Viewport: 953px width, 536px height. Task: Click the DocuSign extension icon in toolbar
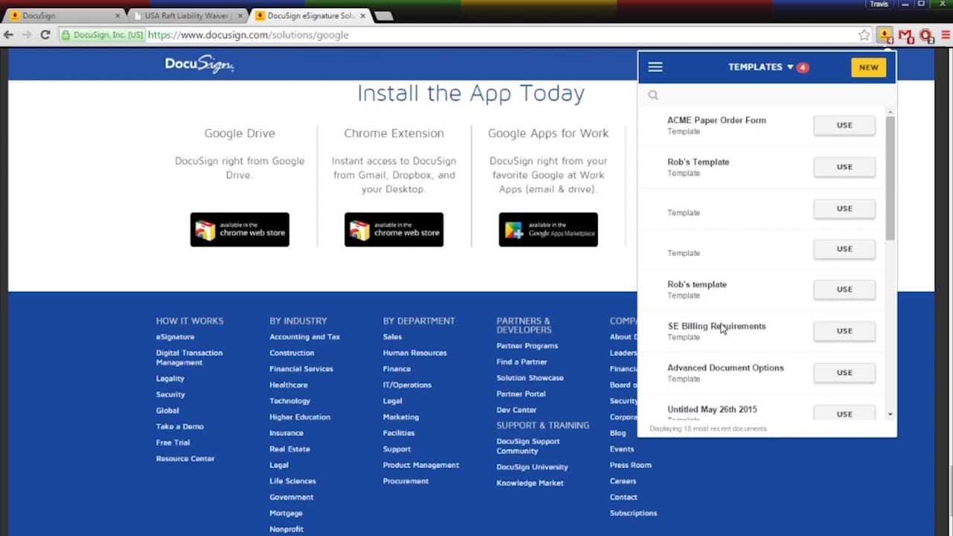(x=885, y=35)
